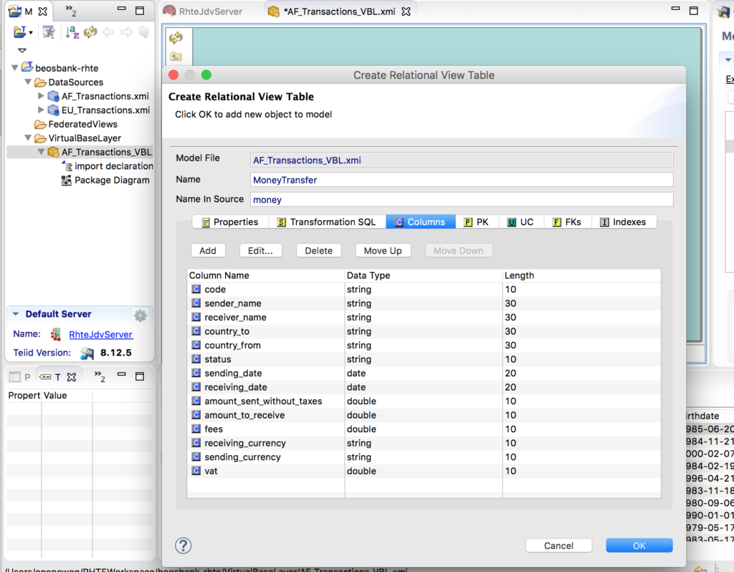Click the help question mark in the dialog
The height and width of the screenshot is (572, 734).
[x=183, y=545]
